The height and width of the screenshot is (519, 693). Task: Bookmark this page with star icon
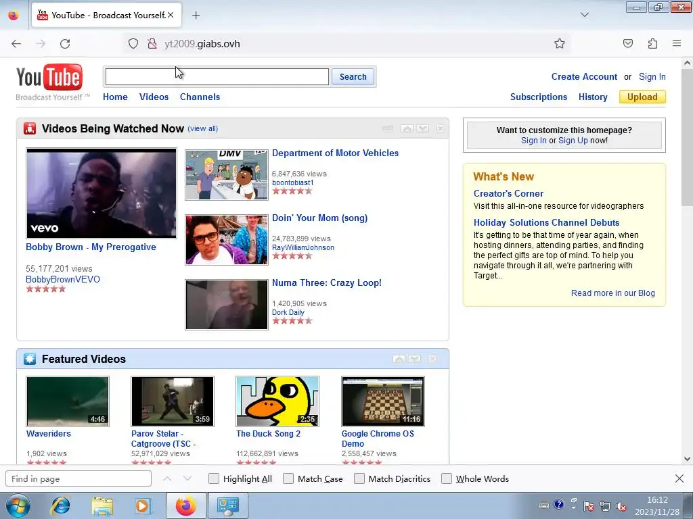click(560, 43)
